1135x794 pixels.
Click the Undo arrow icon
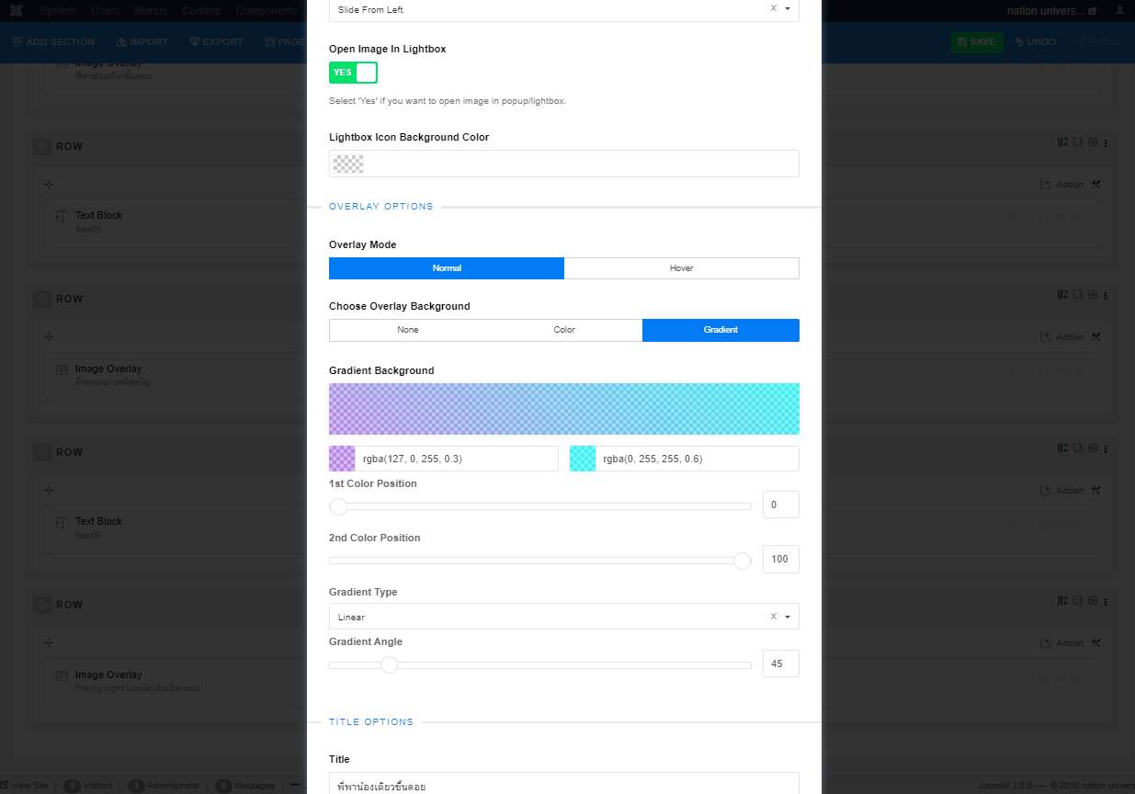[x=1019, y=42]
